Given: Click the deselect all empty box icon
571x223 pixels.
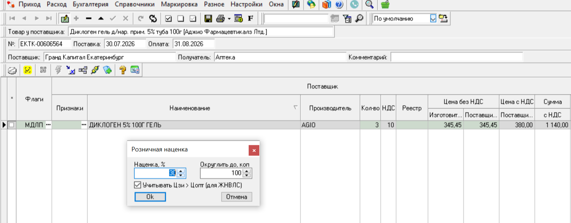Looking at the screenshot, I should [181, 18].
